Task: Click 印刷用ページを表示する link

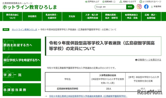Action: tap(149, 60)
